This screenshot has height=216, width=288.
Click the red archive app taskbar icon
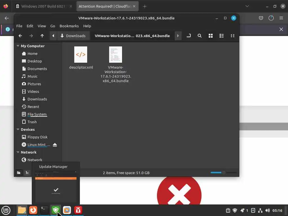click(x=78, y=210)
